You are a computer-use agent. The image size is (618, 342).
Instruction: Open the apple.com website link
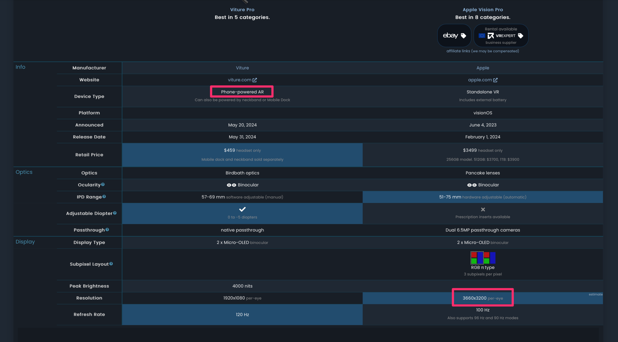point(480,80)
